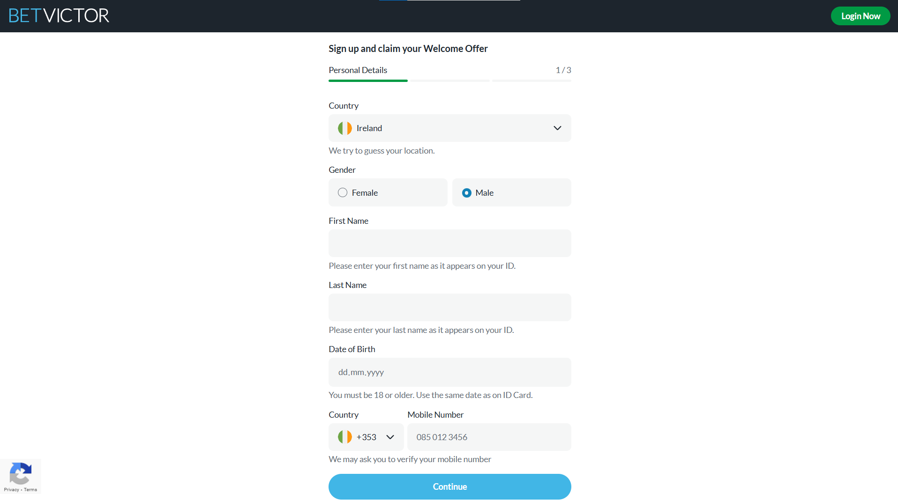The height and width of the screenshot is (501, 898).
Task: Click the reCAPTCHA badge icon
Action: click(21, 473)
